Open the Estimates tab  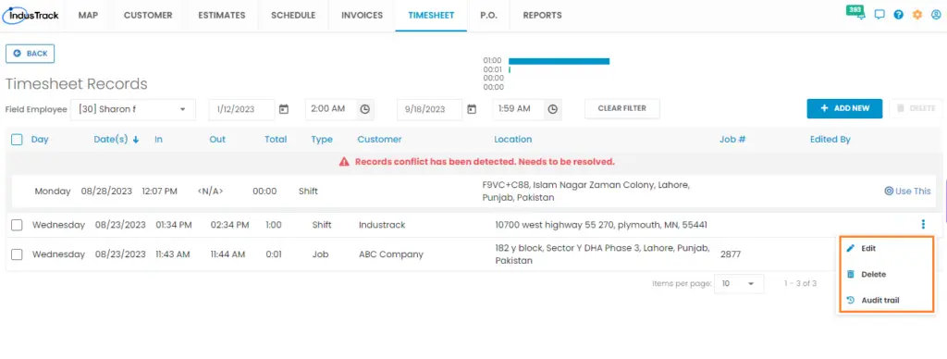pos(222,16)
